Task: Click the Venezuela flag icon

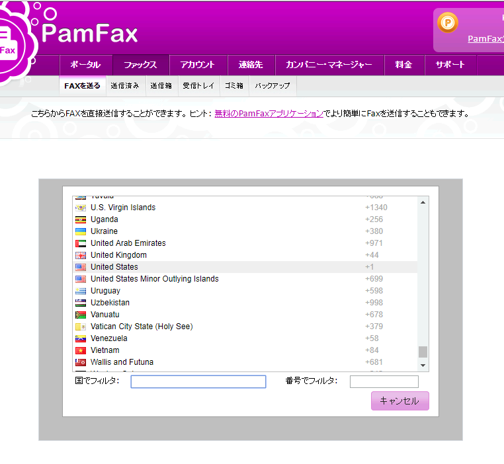Action: (81, 338)
